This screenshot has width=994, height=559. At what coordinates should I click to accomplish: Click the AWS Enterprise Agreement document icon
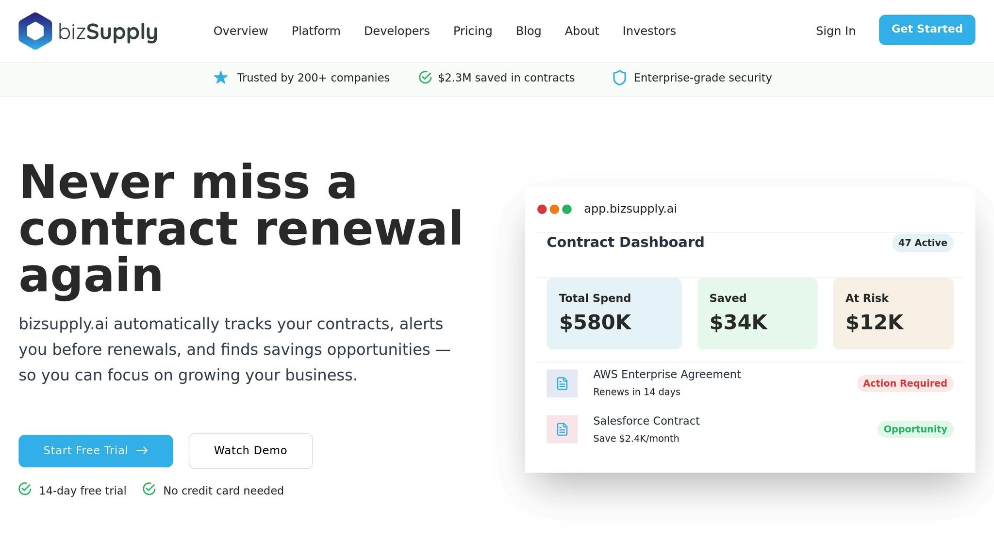562,383
